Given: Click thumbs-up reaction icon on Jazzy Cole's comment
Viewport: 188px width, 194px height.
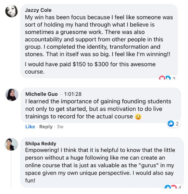Looking at the screenshot, I should pos(168,79).
